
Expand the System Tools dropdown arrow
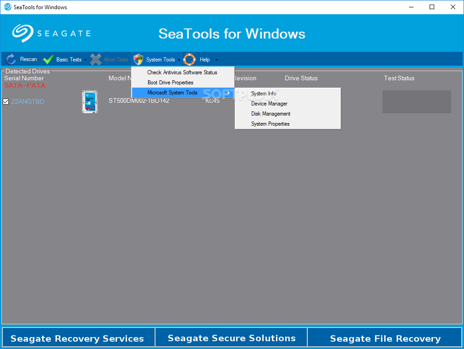179,60
